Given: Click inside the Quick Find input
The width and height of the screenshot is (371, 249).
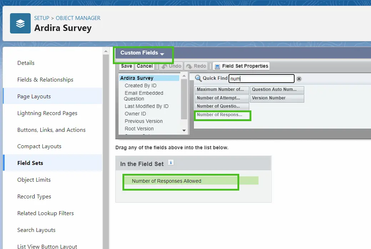Looking at the screenshot, I should coord(261,79).
